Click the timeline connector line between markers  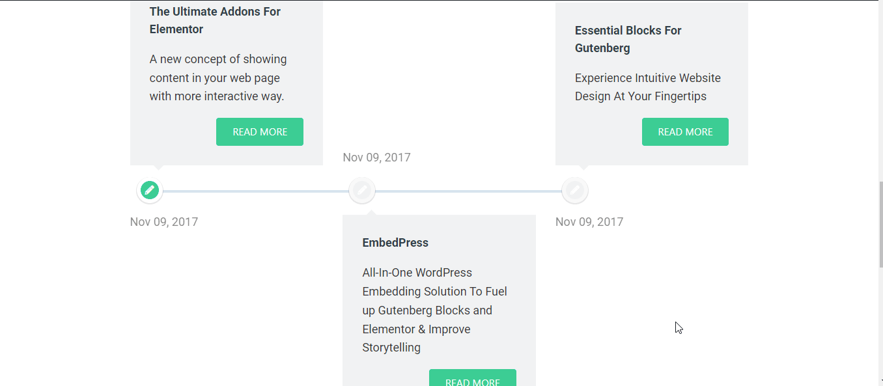pyautogui.click(x=260, y=191)
